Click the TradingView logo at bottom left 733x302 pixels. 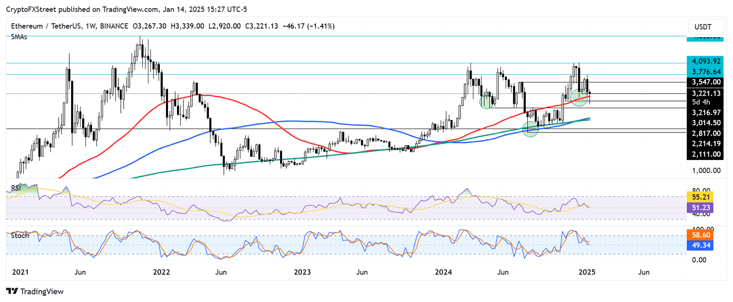point(35,291)
